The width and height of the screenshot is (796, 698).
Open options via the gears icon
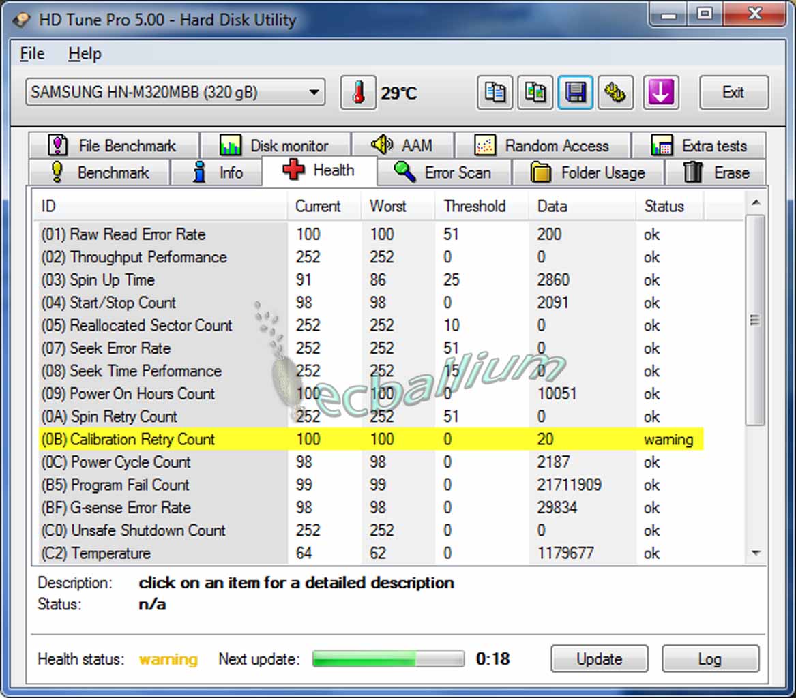[x=615, y=92]
